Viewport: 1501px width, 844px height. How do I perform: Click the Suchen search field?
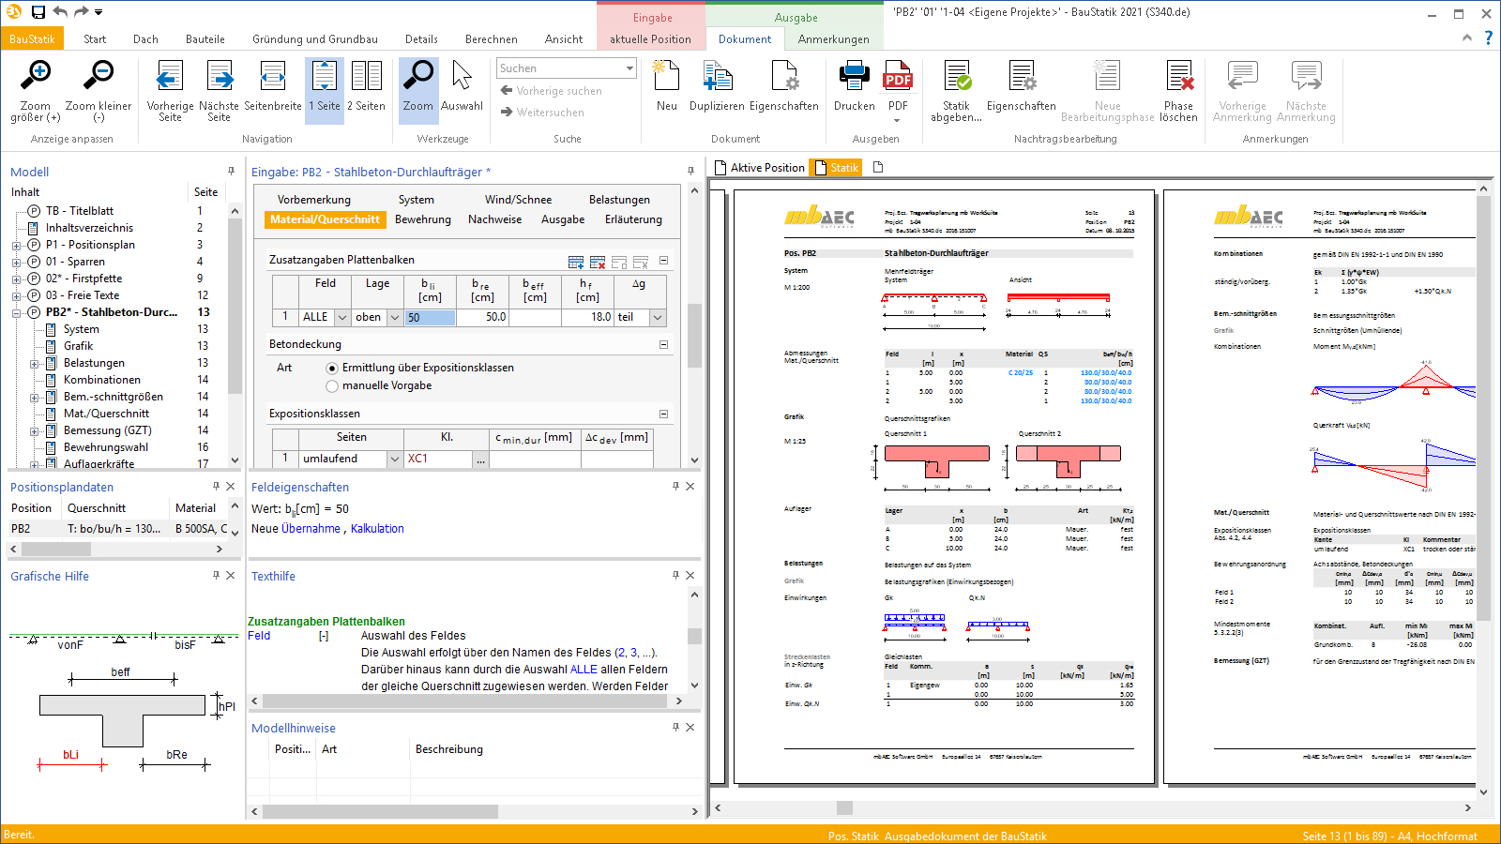coord(559,68)
